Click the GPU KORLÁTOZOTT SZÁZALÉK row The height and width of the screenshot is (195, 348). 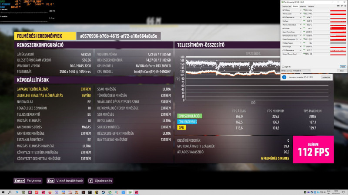233,146
